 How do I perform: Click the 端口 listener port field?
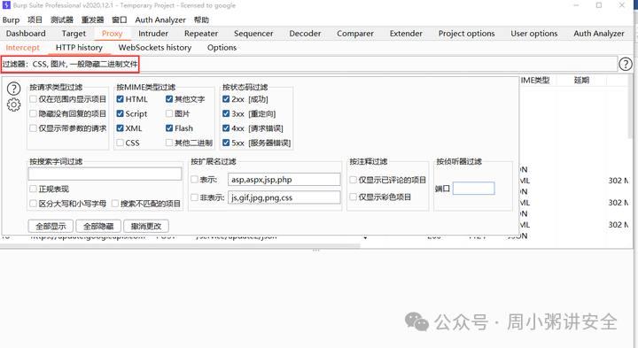coord(473,189)
